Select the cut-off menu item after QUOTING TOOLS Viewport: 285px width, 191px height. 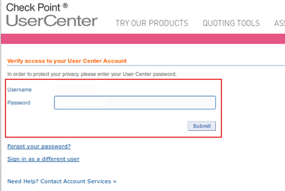(x=279, y=23)
